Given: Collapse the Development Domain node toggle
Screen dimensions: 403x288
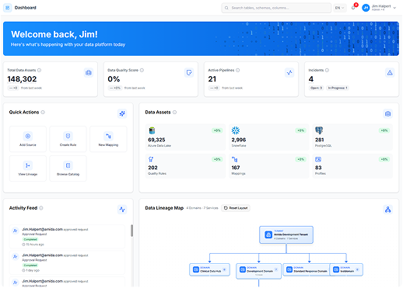Looking at the screenshot, I should pyautogui.click(x=276, y=269).
